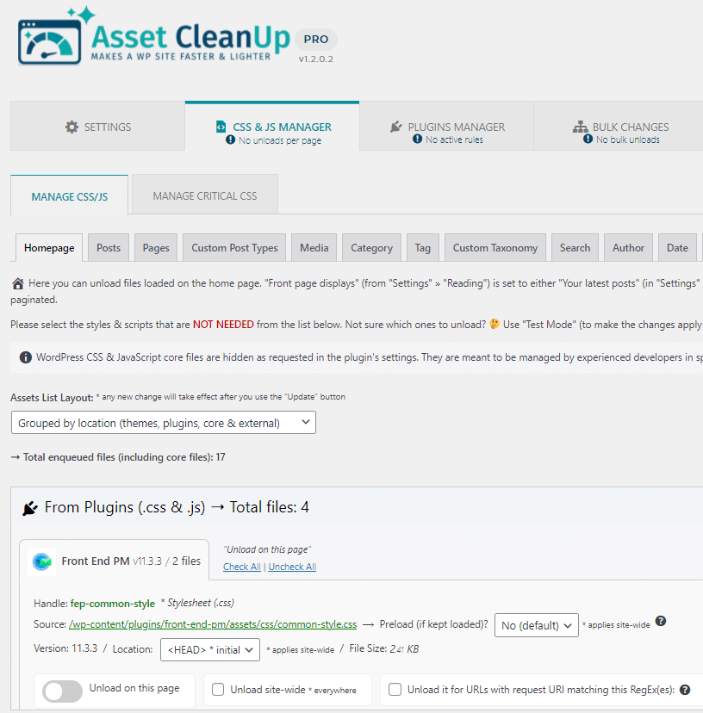Viewport: 703px width, 713px height.
Task: Click the Uncheck All link
Action: point(292,567)
